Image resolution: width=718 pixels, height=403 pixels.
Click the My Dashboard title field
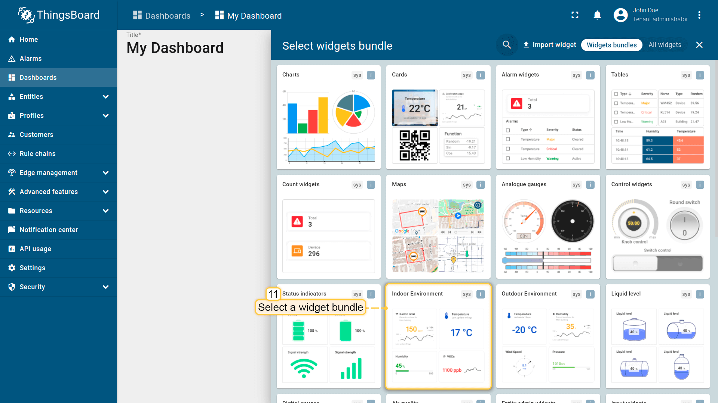tap(175, 48)
